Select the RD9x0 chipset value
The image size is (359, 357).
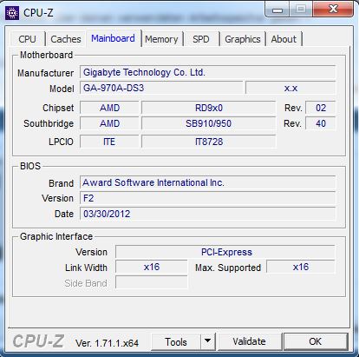click(x=209, y=108)
